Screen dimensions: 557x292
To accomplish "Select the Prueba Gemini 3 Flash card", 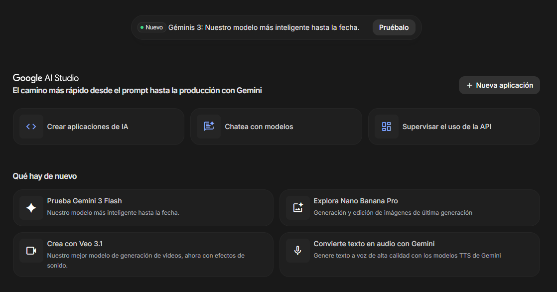I will 143,208.
